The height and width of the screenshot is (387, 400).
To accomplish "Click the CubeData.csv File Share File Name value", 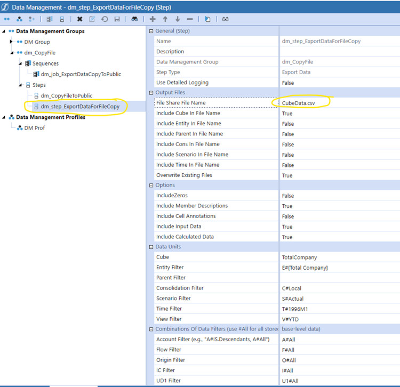I will point(299,103).
